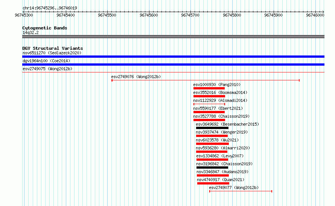Select the red bar under nsv3527788
335x206 pixels.
(x=209, y=120)
